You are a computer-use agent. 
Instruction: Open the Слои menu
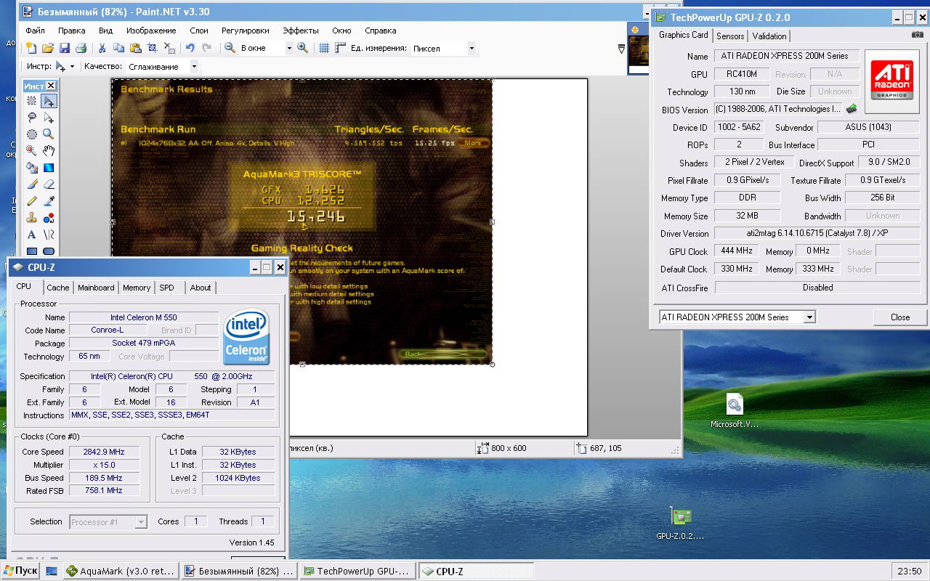pos(199,31)
